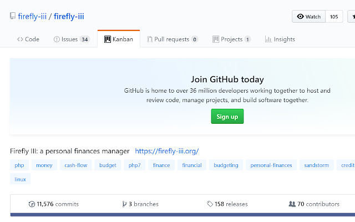Open the 105 watchers count

point(334,17)
